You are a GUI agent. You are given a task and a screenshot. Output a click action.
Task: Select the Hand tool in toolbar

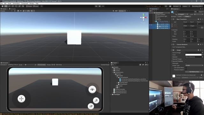point(2,6)
